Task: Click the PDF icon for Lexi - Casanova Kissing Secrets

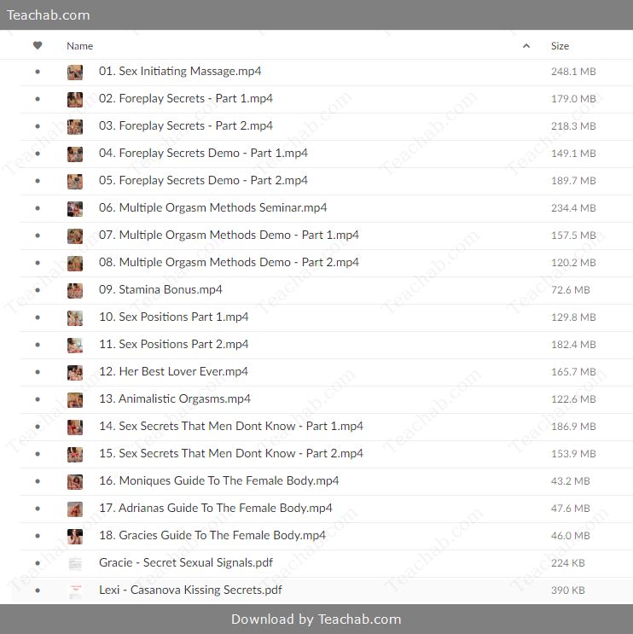Action: click(x=75, y=590)
